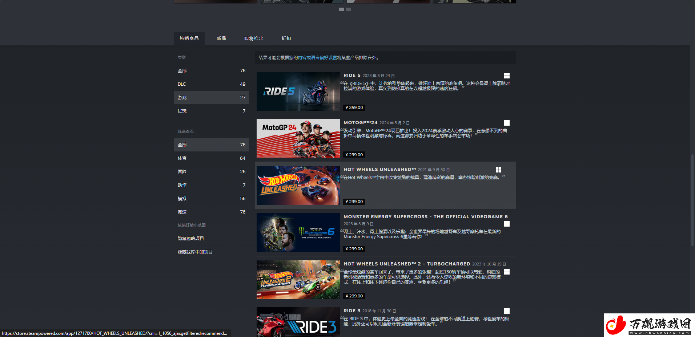The width and height of the screenshot is (695, 337).
Task: Click Hot Wheels Unleashed 2 price tag
Action: click(x=354, y=296)
